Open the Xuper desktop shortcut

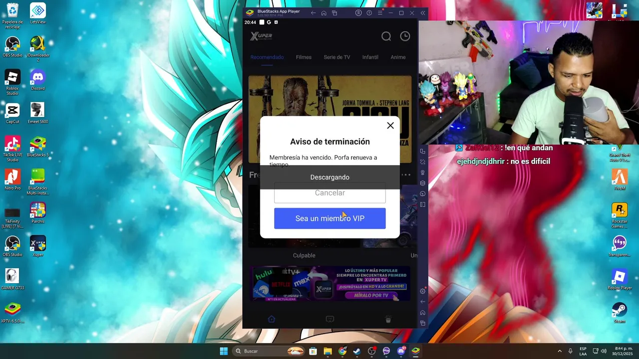pyautogui.click(x=38, y=246)
